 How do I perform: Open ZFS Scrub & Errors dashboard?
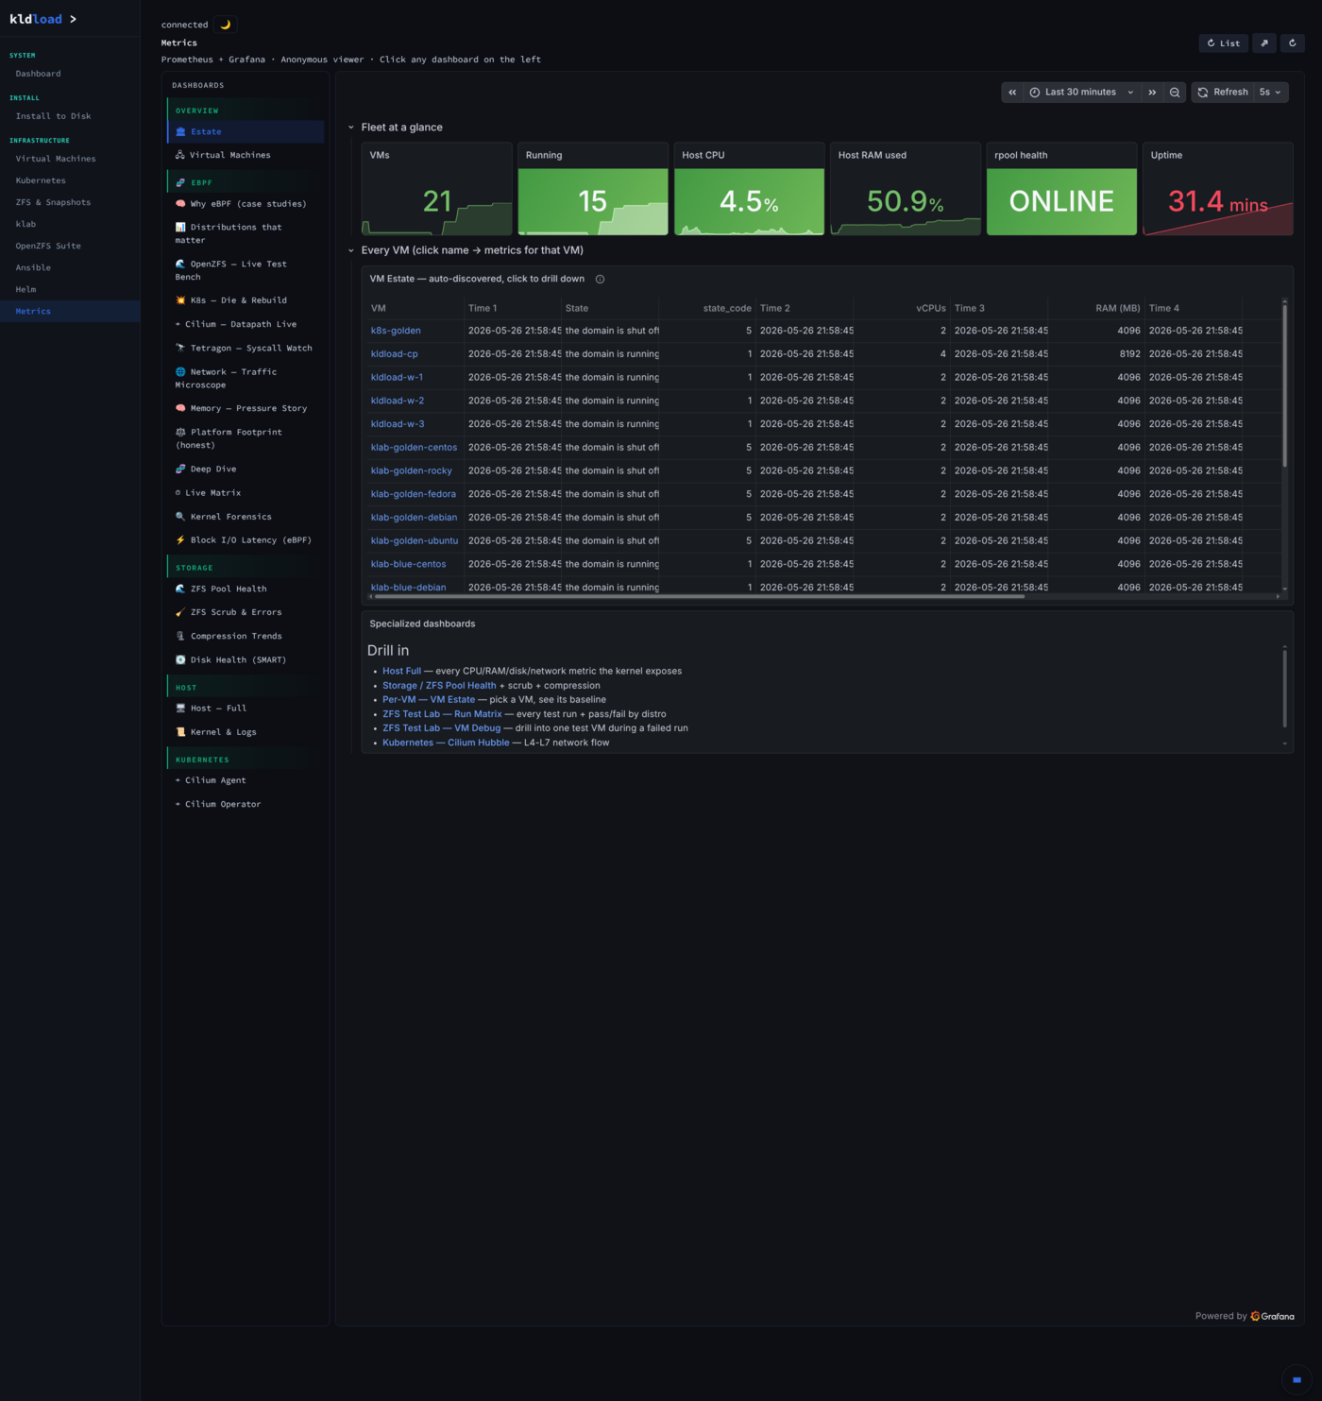246,612
